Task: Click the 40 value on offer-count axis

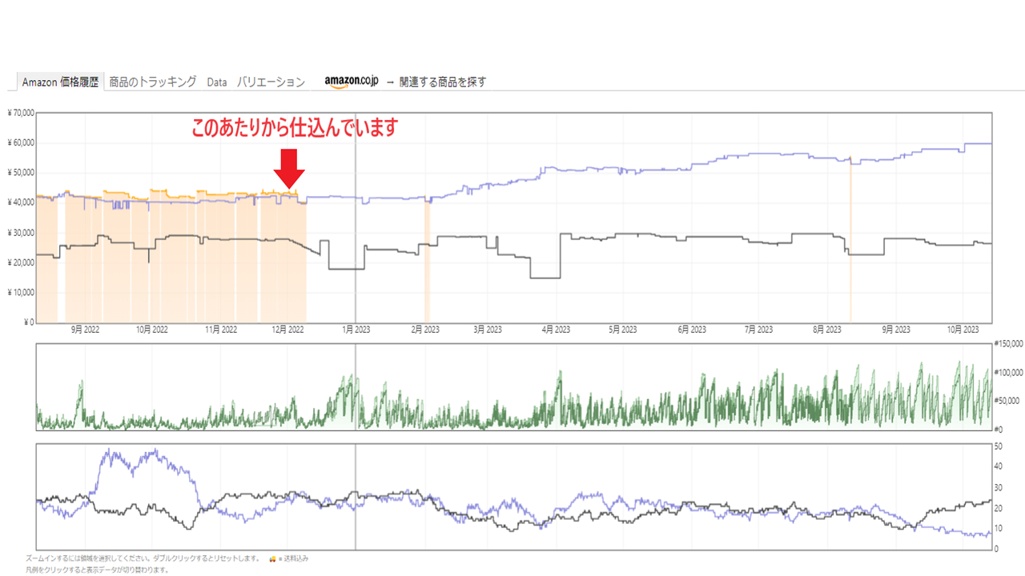Action: click(x=998, y=466)
